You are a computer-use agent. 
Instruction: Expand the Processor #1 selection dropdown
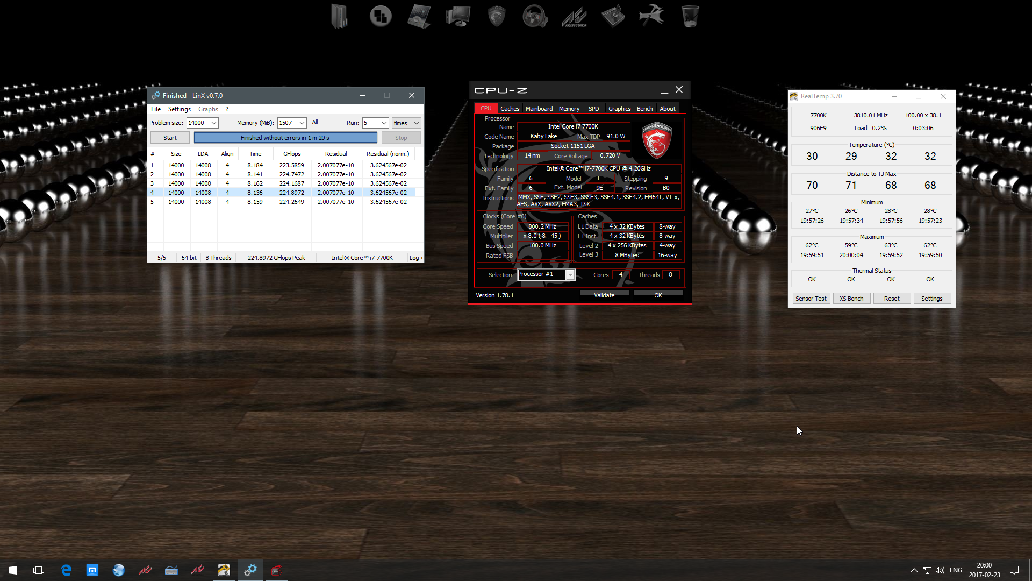[570, 275]
